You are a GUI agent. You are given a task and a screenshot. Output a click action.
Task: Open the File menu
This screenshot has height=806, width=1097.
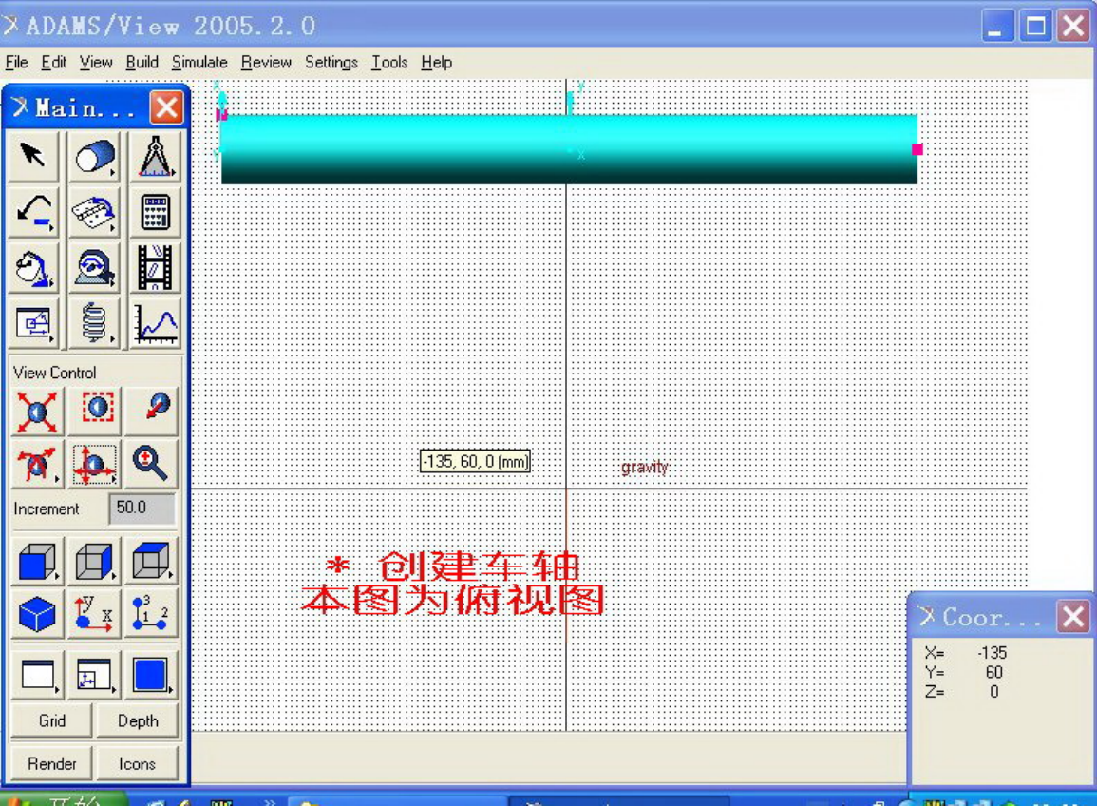click(x=17, y=63)
